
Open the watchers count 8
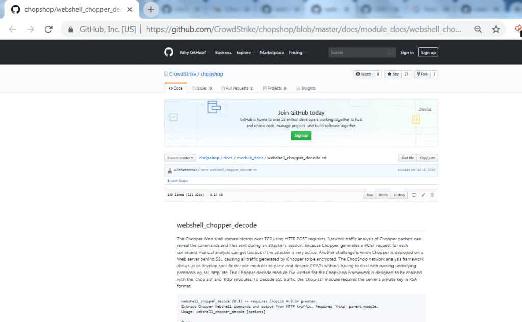[x=378, y=74]
